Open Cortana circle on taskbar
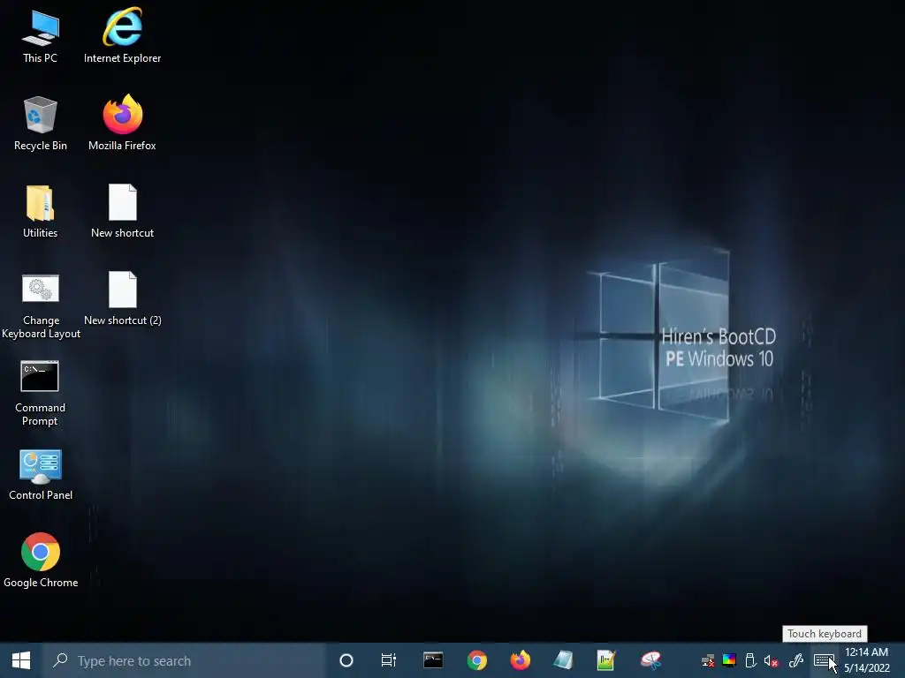 coord(346,660)
